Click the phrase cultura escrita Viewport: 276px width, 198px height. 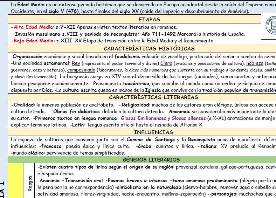coord(80,90)
